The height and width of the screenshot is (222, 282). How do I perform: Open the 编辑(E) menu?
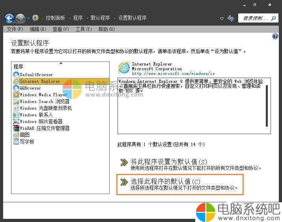coord(38,29)
